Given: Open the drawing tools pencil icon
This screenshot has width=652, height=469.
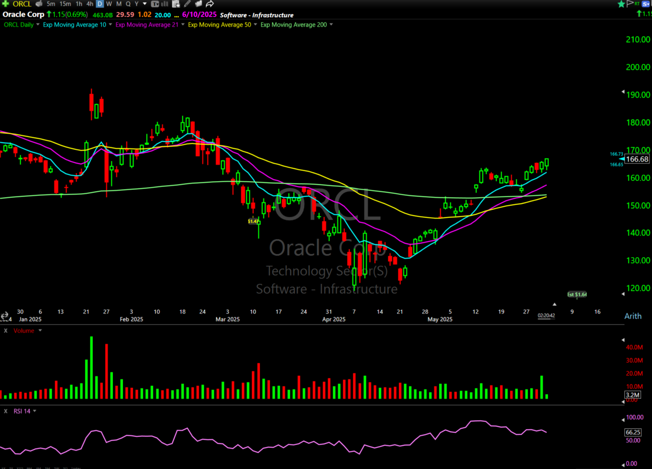Looking at the screenshot, I should point(187,4).
